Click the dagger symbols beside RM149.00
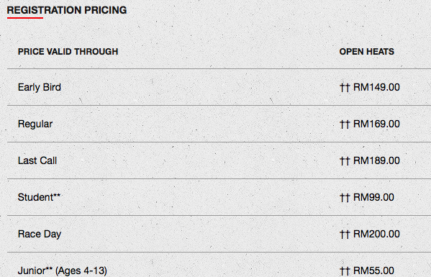 pos(345,88)
